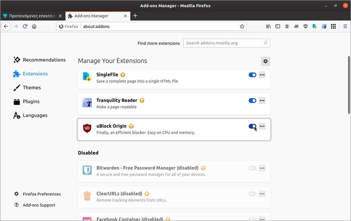
Task: Click recommended badge next to SingleFile
Action: click(x=123, y=75)
